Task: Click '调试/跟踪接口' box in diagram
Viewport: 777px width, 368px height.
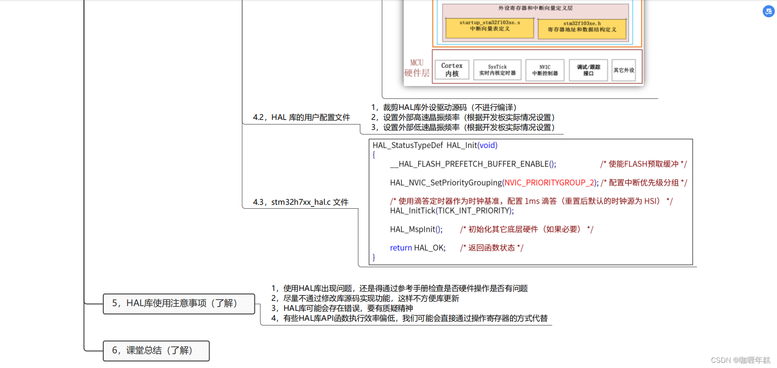Action: click(x=589, y=70)
